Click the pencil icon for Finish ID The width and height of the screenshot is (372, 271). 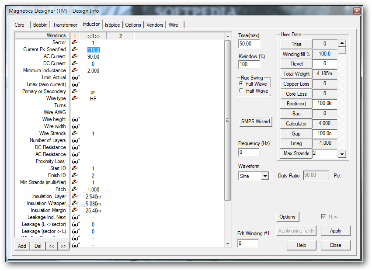pos(75,175)
